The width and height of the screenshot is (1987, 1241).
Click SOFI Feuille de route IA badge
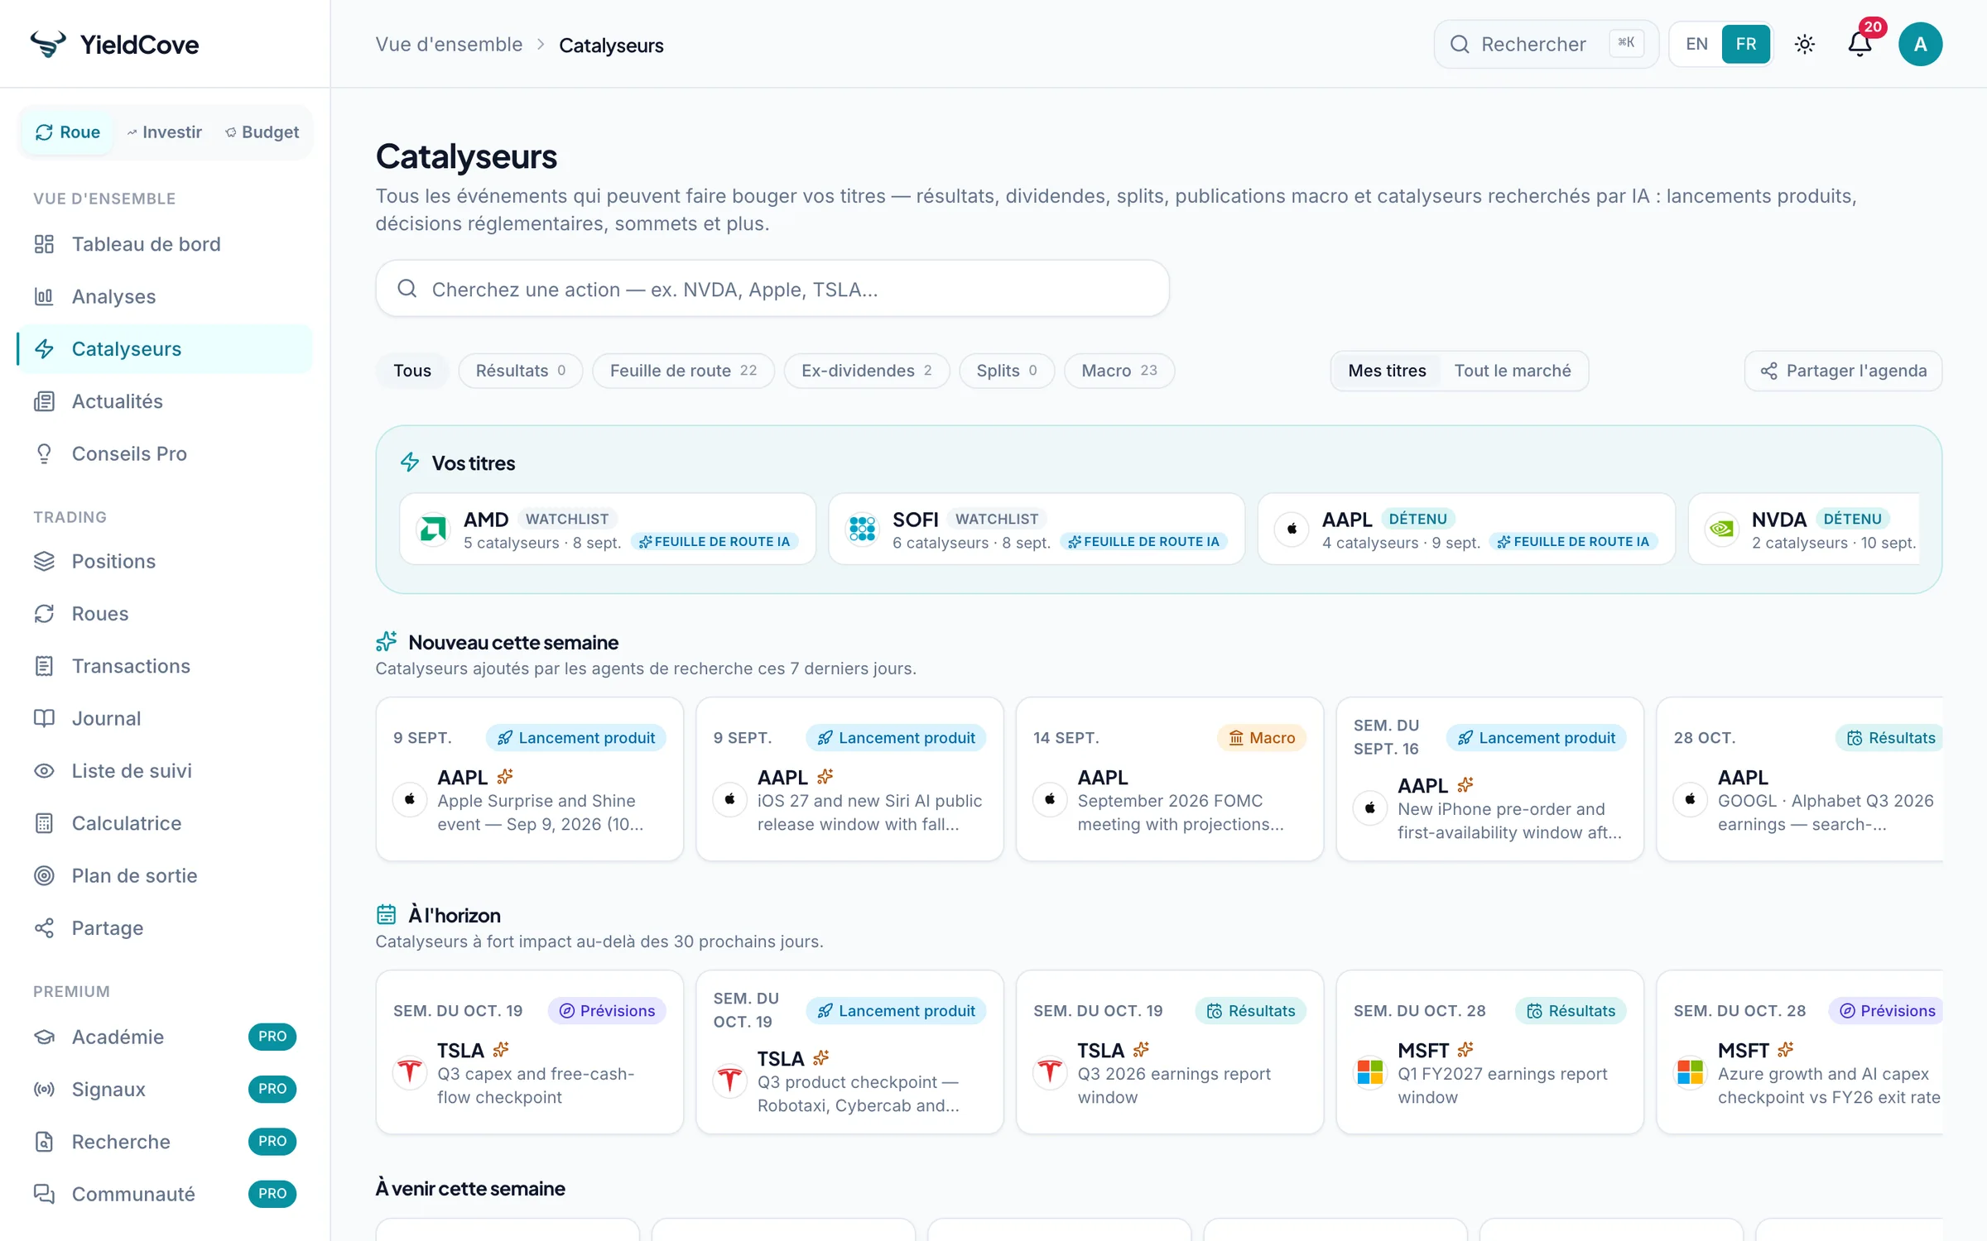[x=1144, y=542]
